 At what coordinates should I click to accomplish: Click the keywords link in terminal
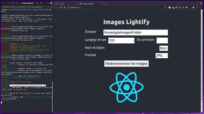tap(28, 93)
